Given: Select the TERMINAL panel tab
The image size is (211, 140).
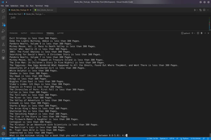Looking at the screenshot, I should pos(50,33).
